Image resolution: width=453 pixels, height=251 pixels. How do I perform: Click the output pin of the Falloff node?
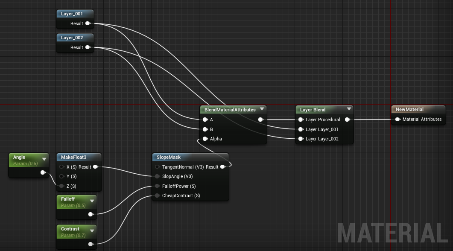click(x=91, y=215)
